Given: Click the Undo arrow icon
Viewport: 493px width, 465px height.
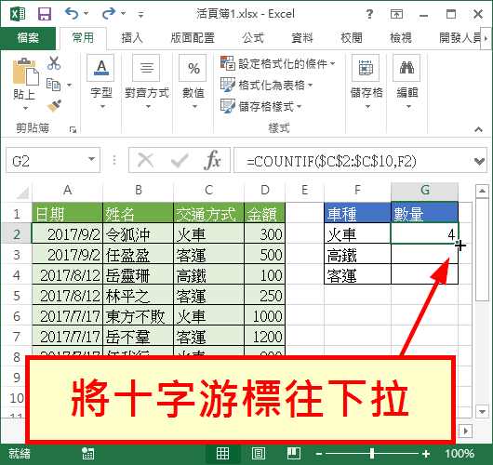Looking at the screenshot, I should pos(72,14).
